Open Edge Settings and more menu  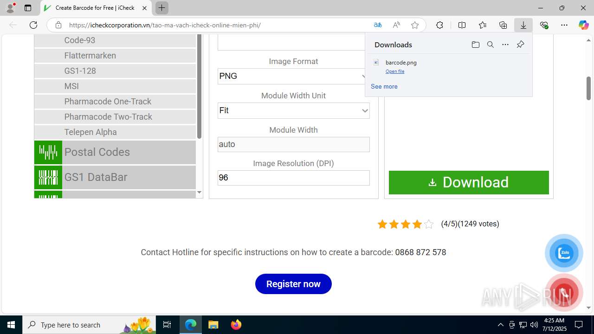564,25
